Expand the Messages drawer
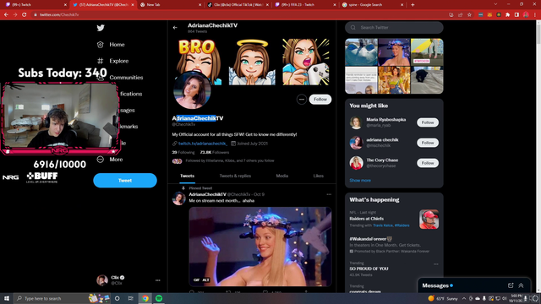Screen dimensions: 541x304 click(521, 285)
